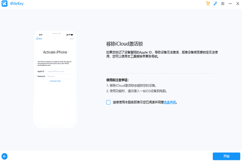Click the 开始 start button

tap(226, 156)
